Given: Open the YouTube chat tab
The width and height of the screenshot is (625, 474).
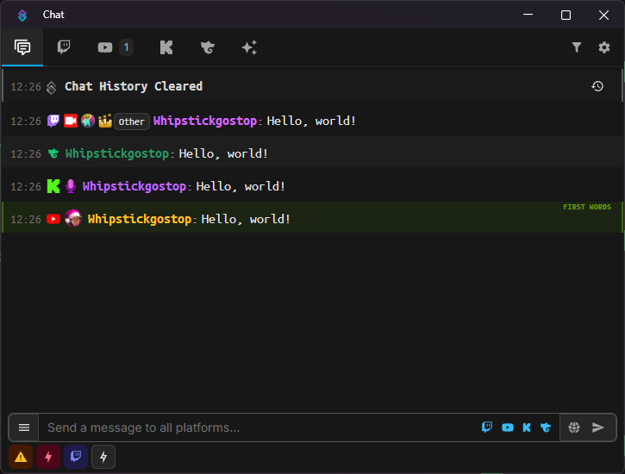Looking at the screenshot, I should tap(105, 47).
